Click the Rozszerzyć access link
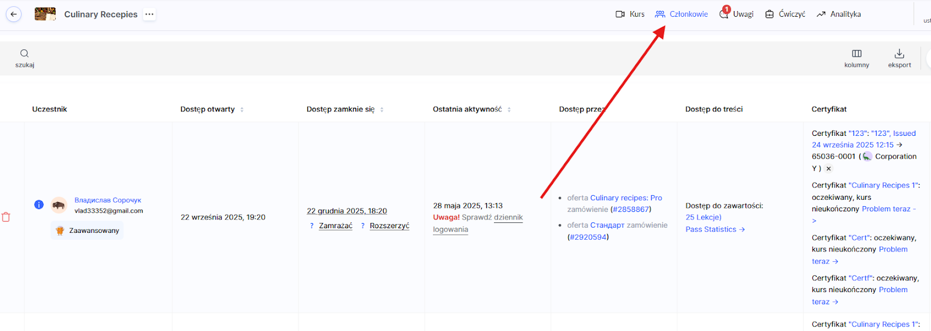 pos(389,226)
